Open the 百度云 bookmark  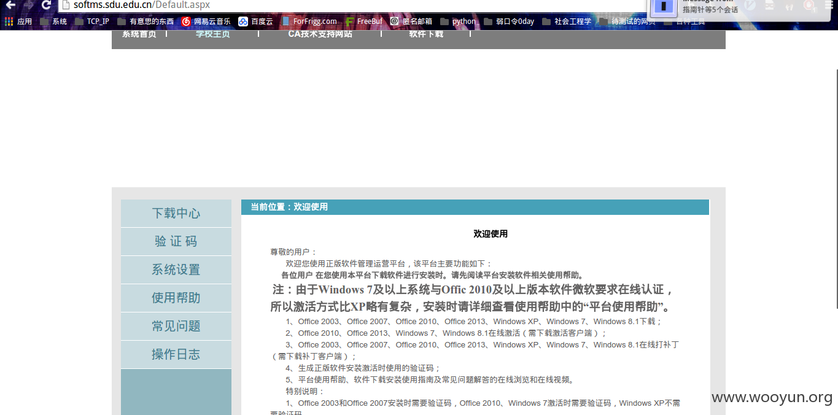(x=255, y=21)
